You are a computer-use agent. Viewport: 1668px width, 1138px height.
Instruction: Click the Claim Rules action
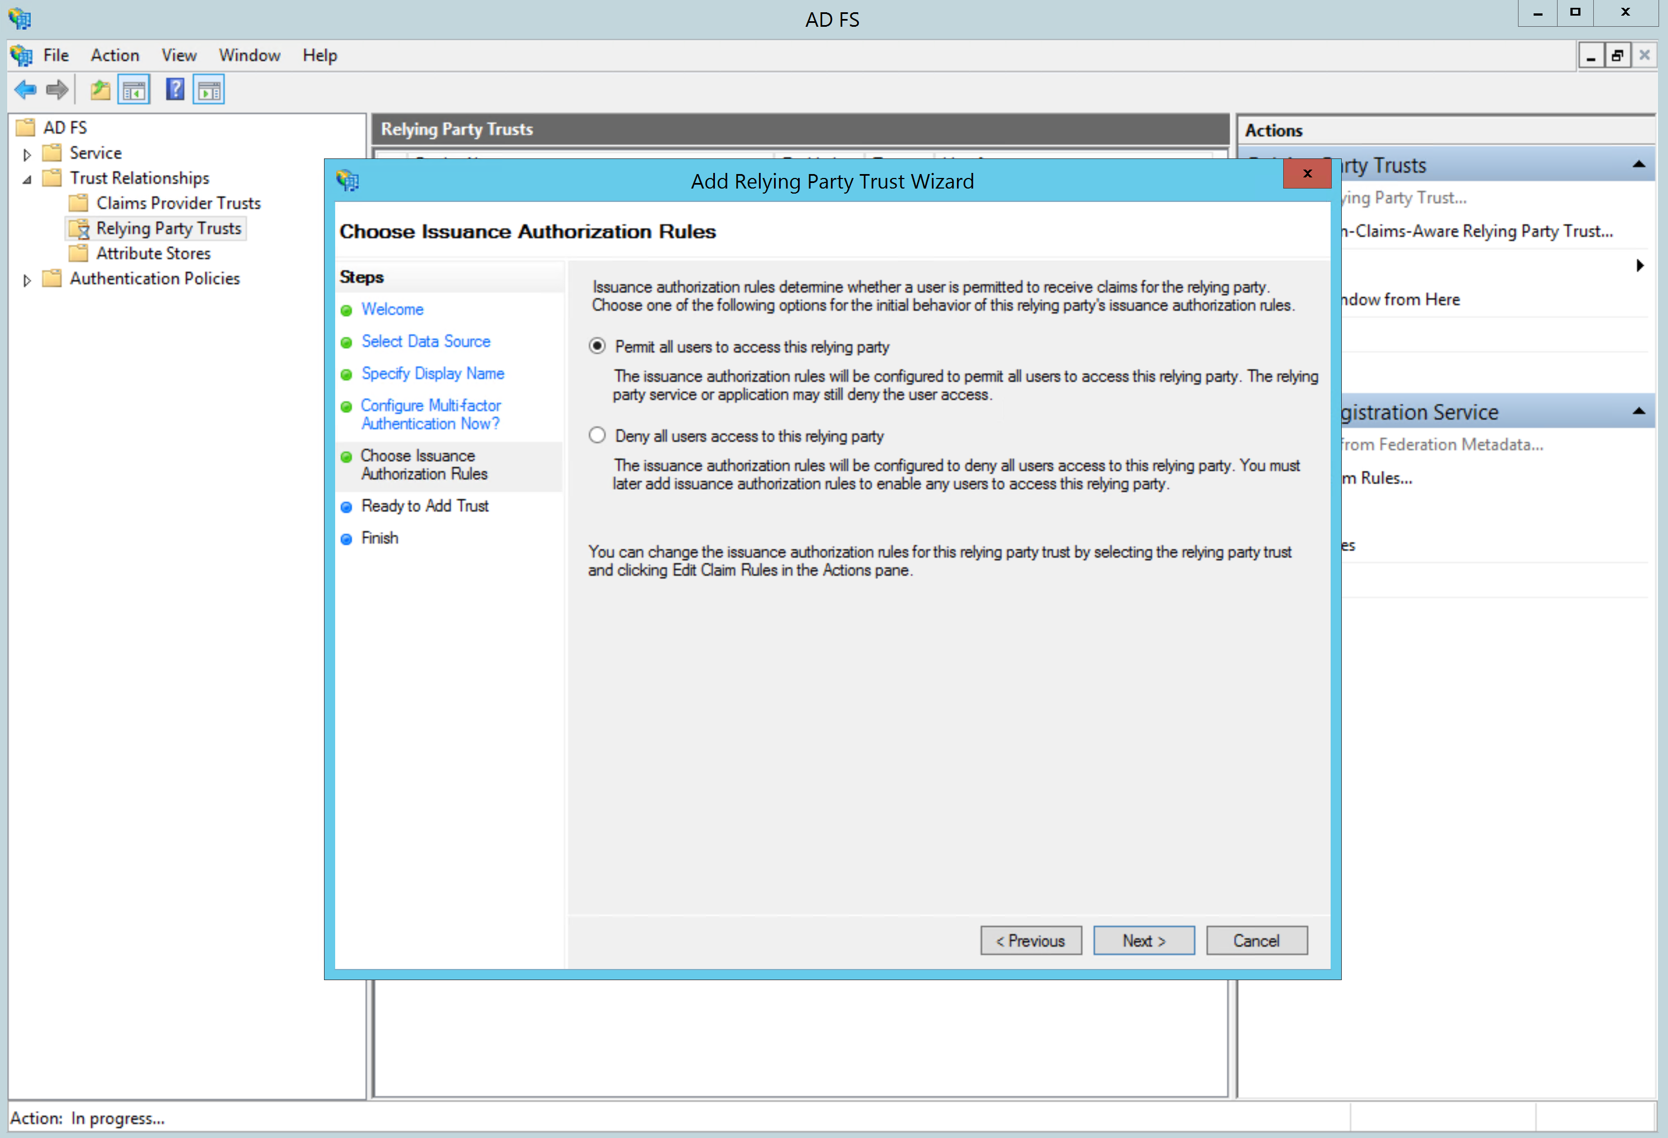pyautogui.click(x=1377, y=478)
